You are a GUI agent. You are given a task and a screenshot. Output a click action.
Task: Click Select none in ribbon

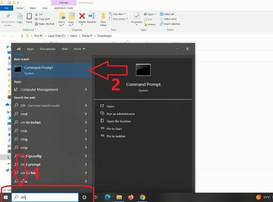point(168,19)
